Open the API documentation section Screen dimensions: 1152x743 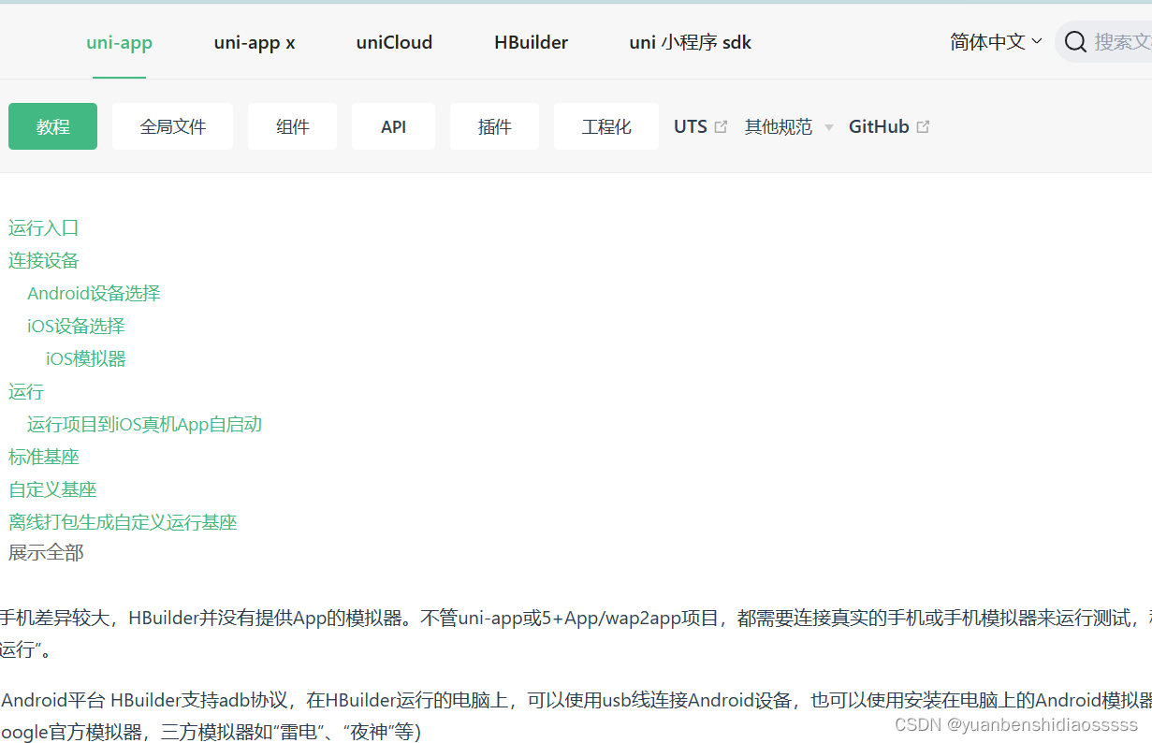(x=393, y=125)
